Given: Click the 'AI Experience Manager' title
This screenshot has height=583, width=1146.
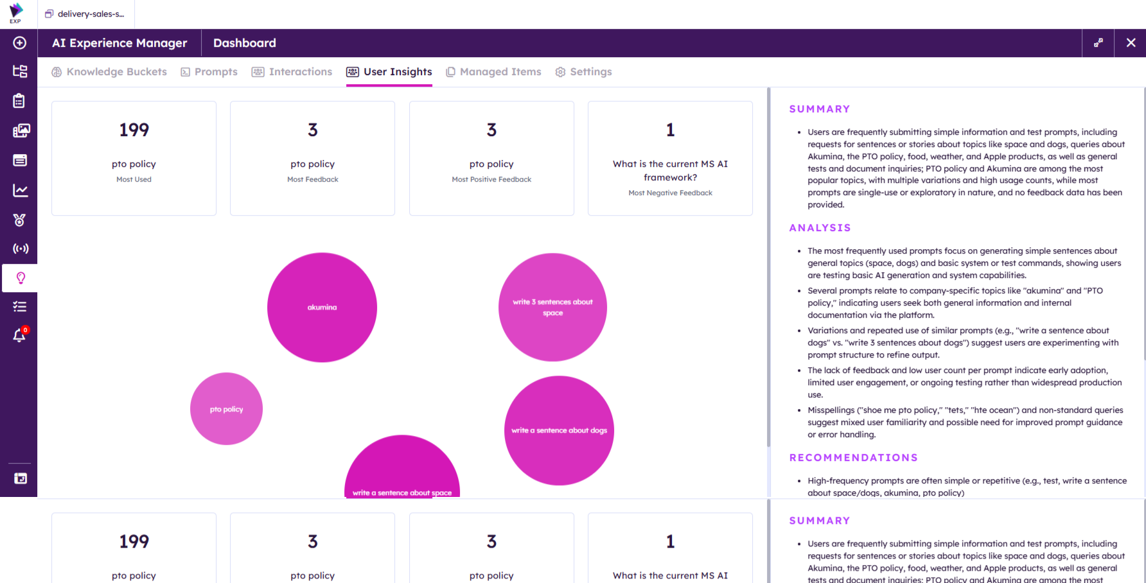Looking at the screenshot, I should 119,43.
